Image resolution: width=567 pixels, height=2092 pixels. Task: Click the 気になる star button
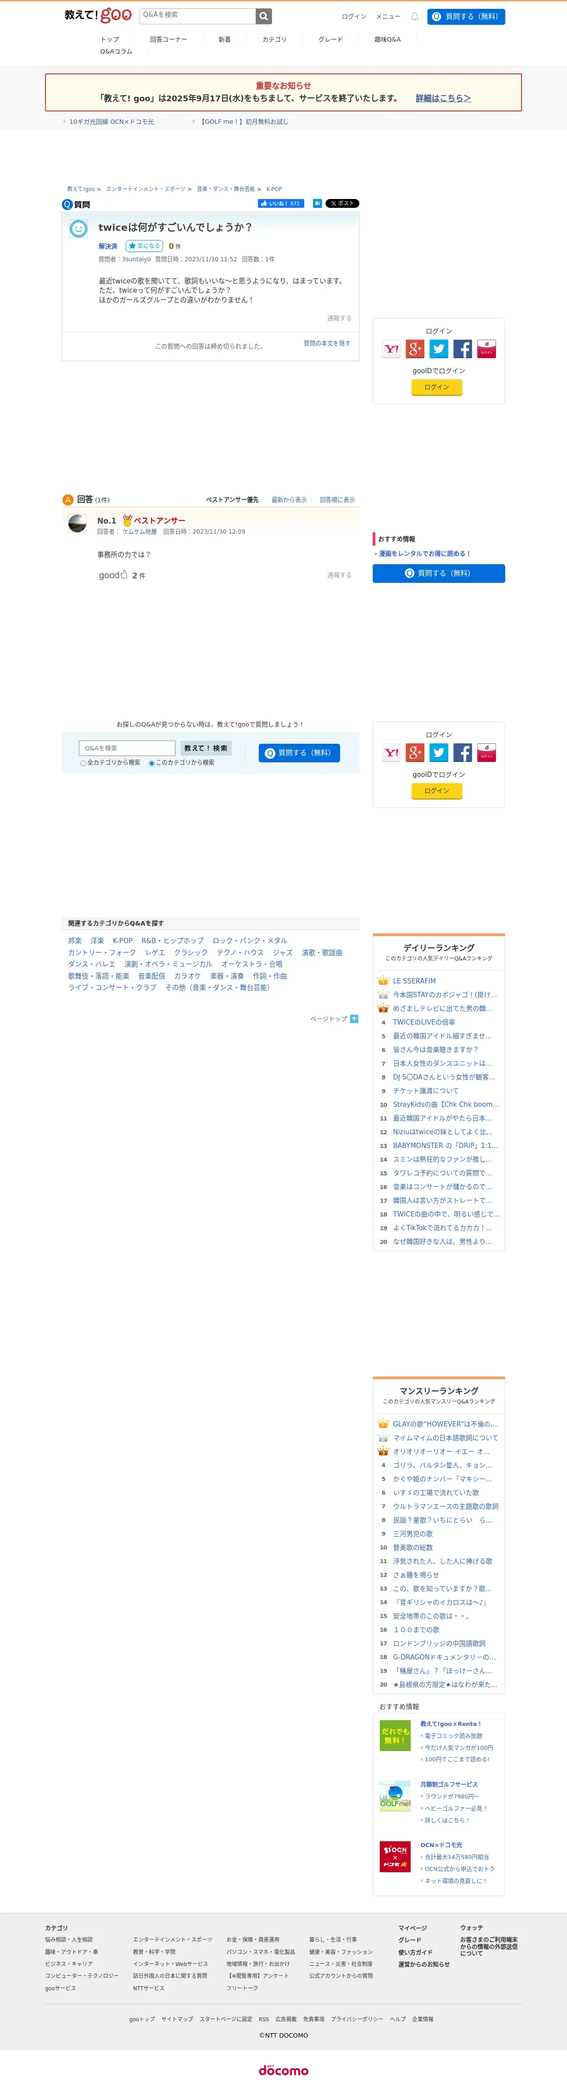click(x=144, y=246)
